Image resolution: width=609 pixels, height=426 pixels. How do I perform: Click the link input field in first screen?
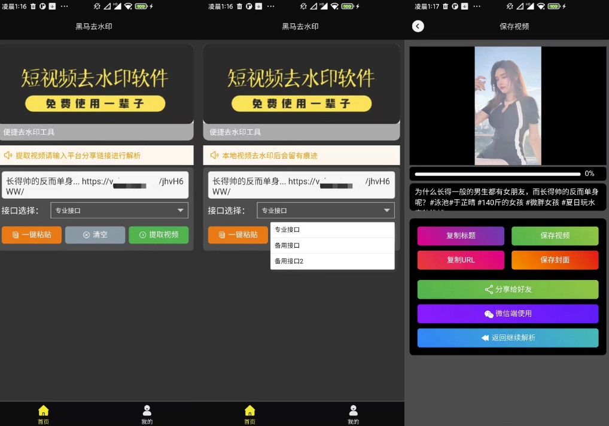95,185
